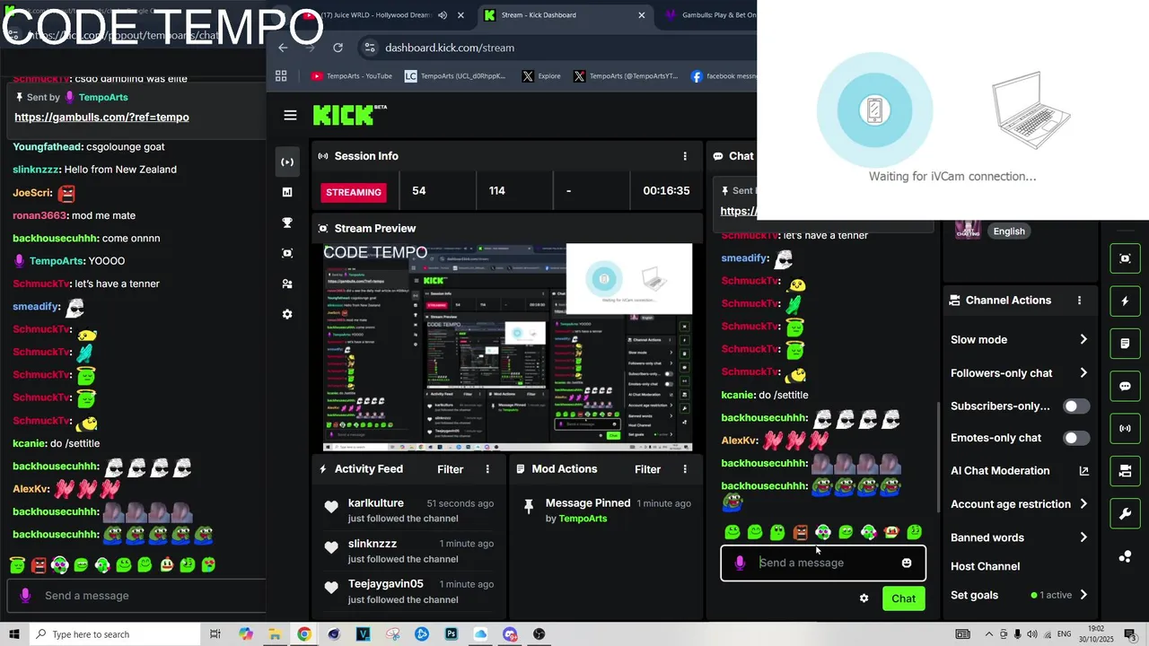Toggle Subscribers-only chat on
This screenshot has width=1149, height=646.
pyautogui.click(x=1076, y=406)
